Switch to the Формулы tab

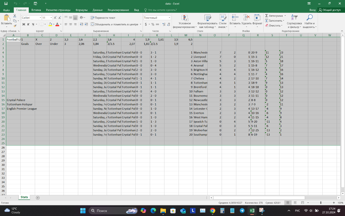(x=81, y=10)
